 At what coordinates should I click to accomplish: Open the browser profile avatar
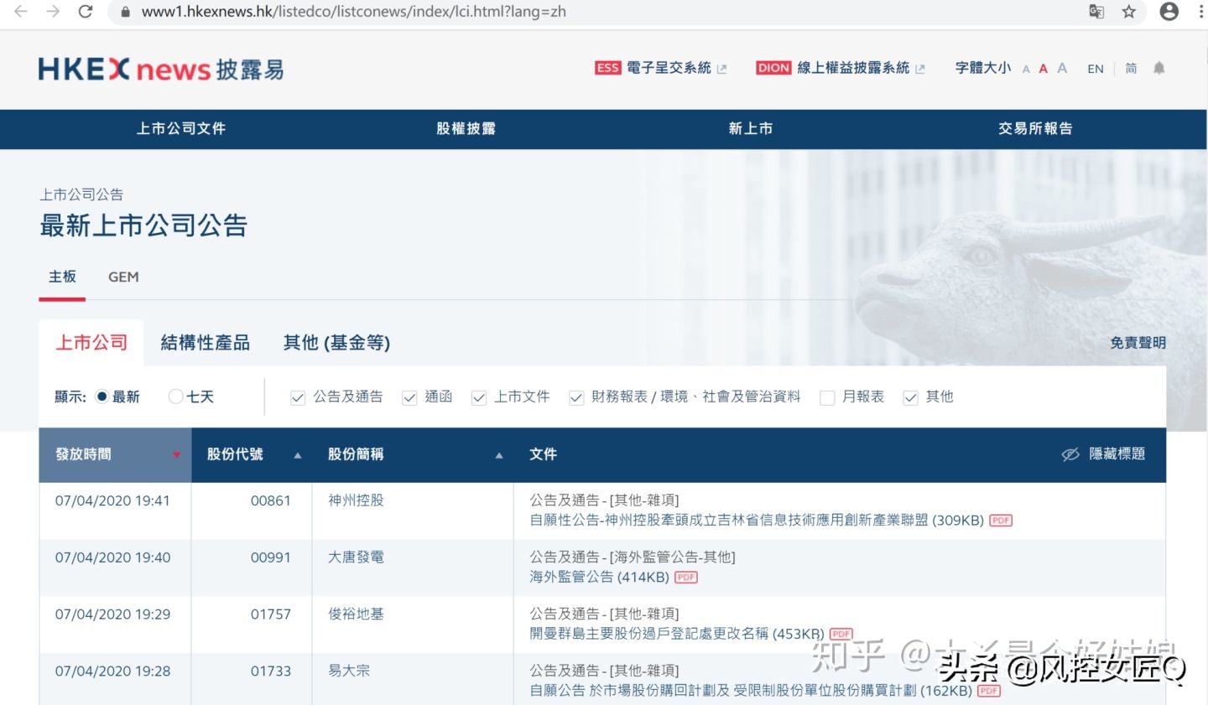pos(1169,13)
